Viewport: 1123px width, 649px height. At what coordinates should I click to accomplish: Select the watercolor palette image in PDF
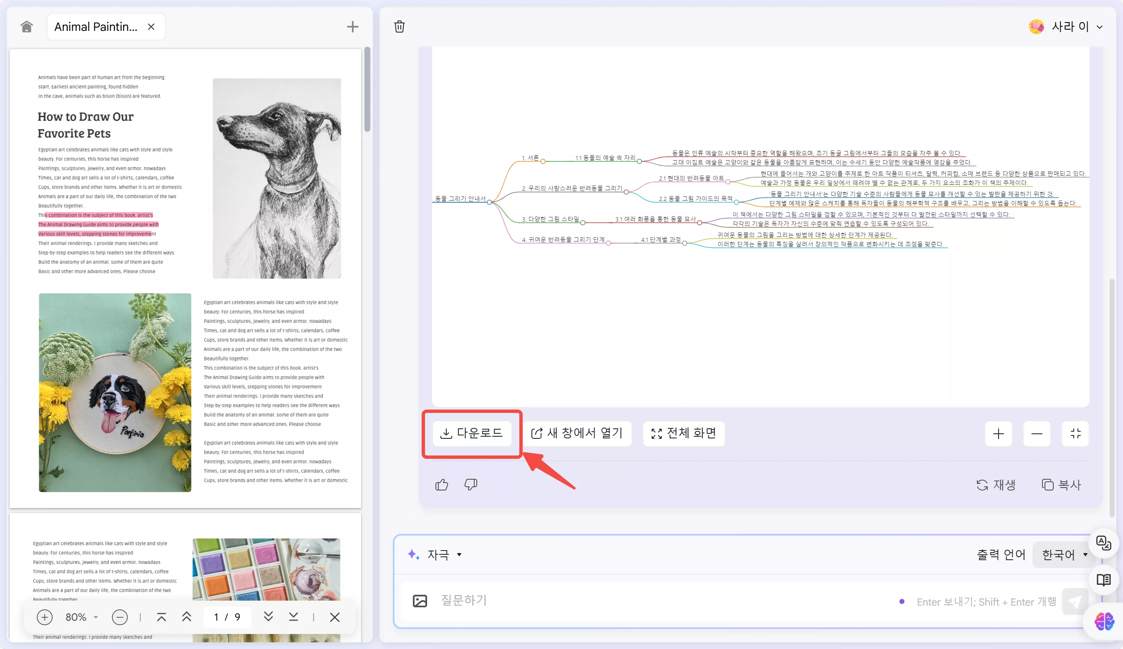266,570
